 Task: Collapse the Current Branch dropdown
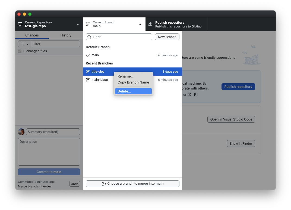click(140, 24)
